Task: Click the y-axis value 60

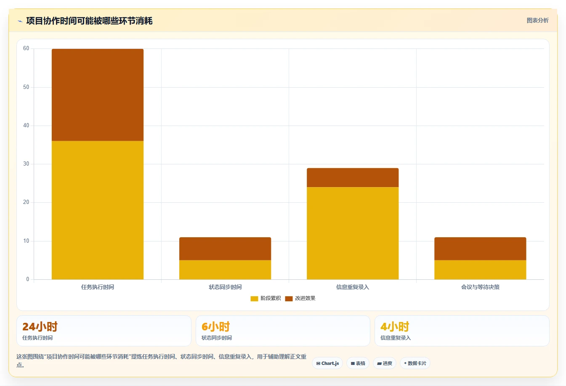Action: pyautogui.click(x=26, y=48)
